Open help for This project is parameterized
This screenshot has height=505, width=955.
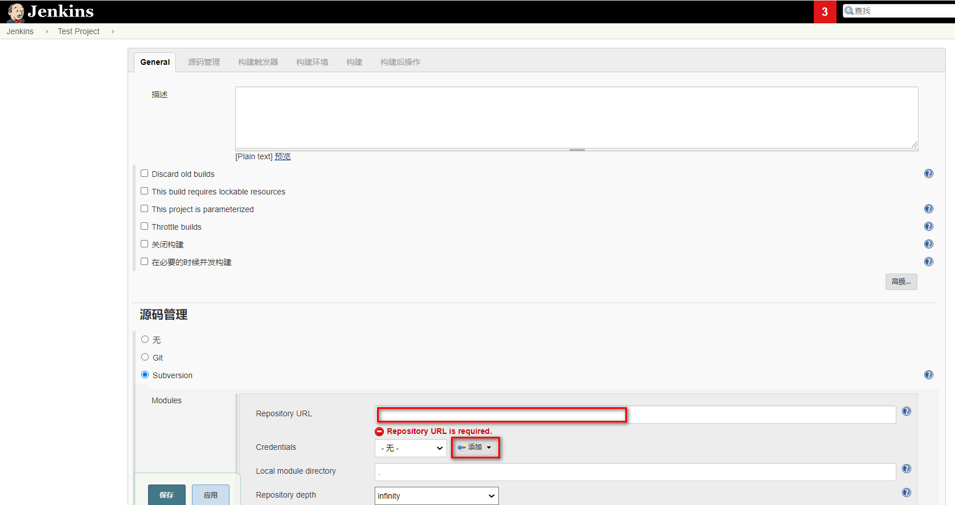[x=929, y=209]
